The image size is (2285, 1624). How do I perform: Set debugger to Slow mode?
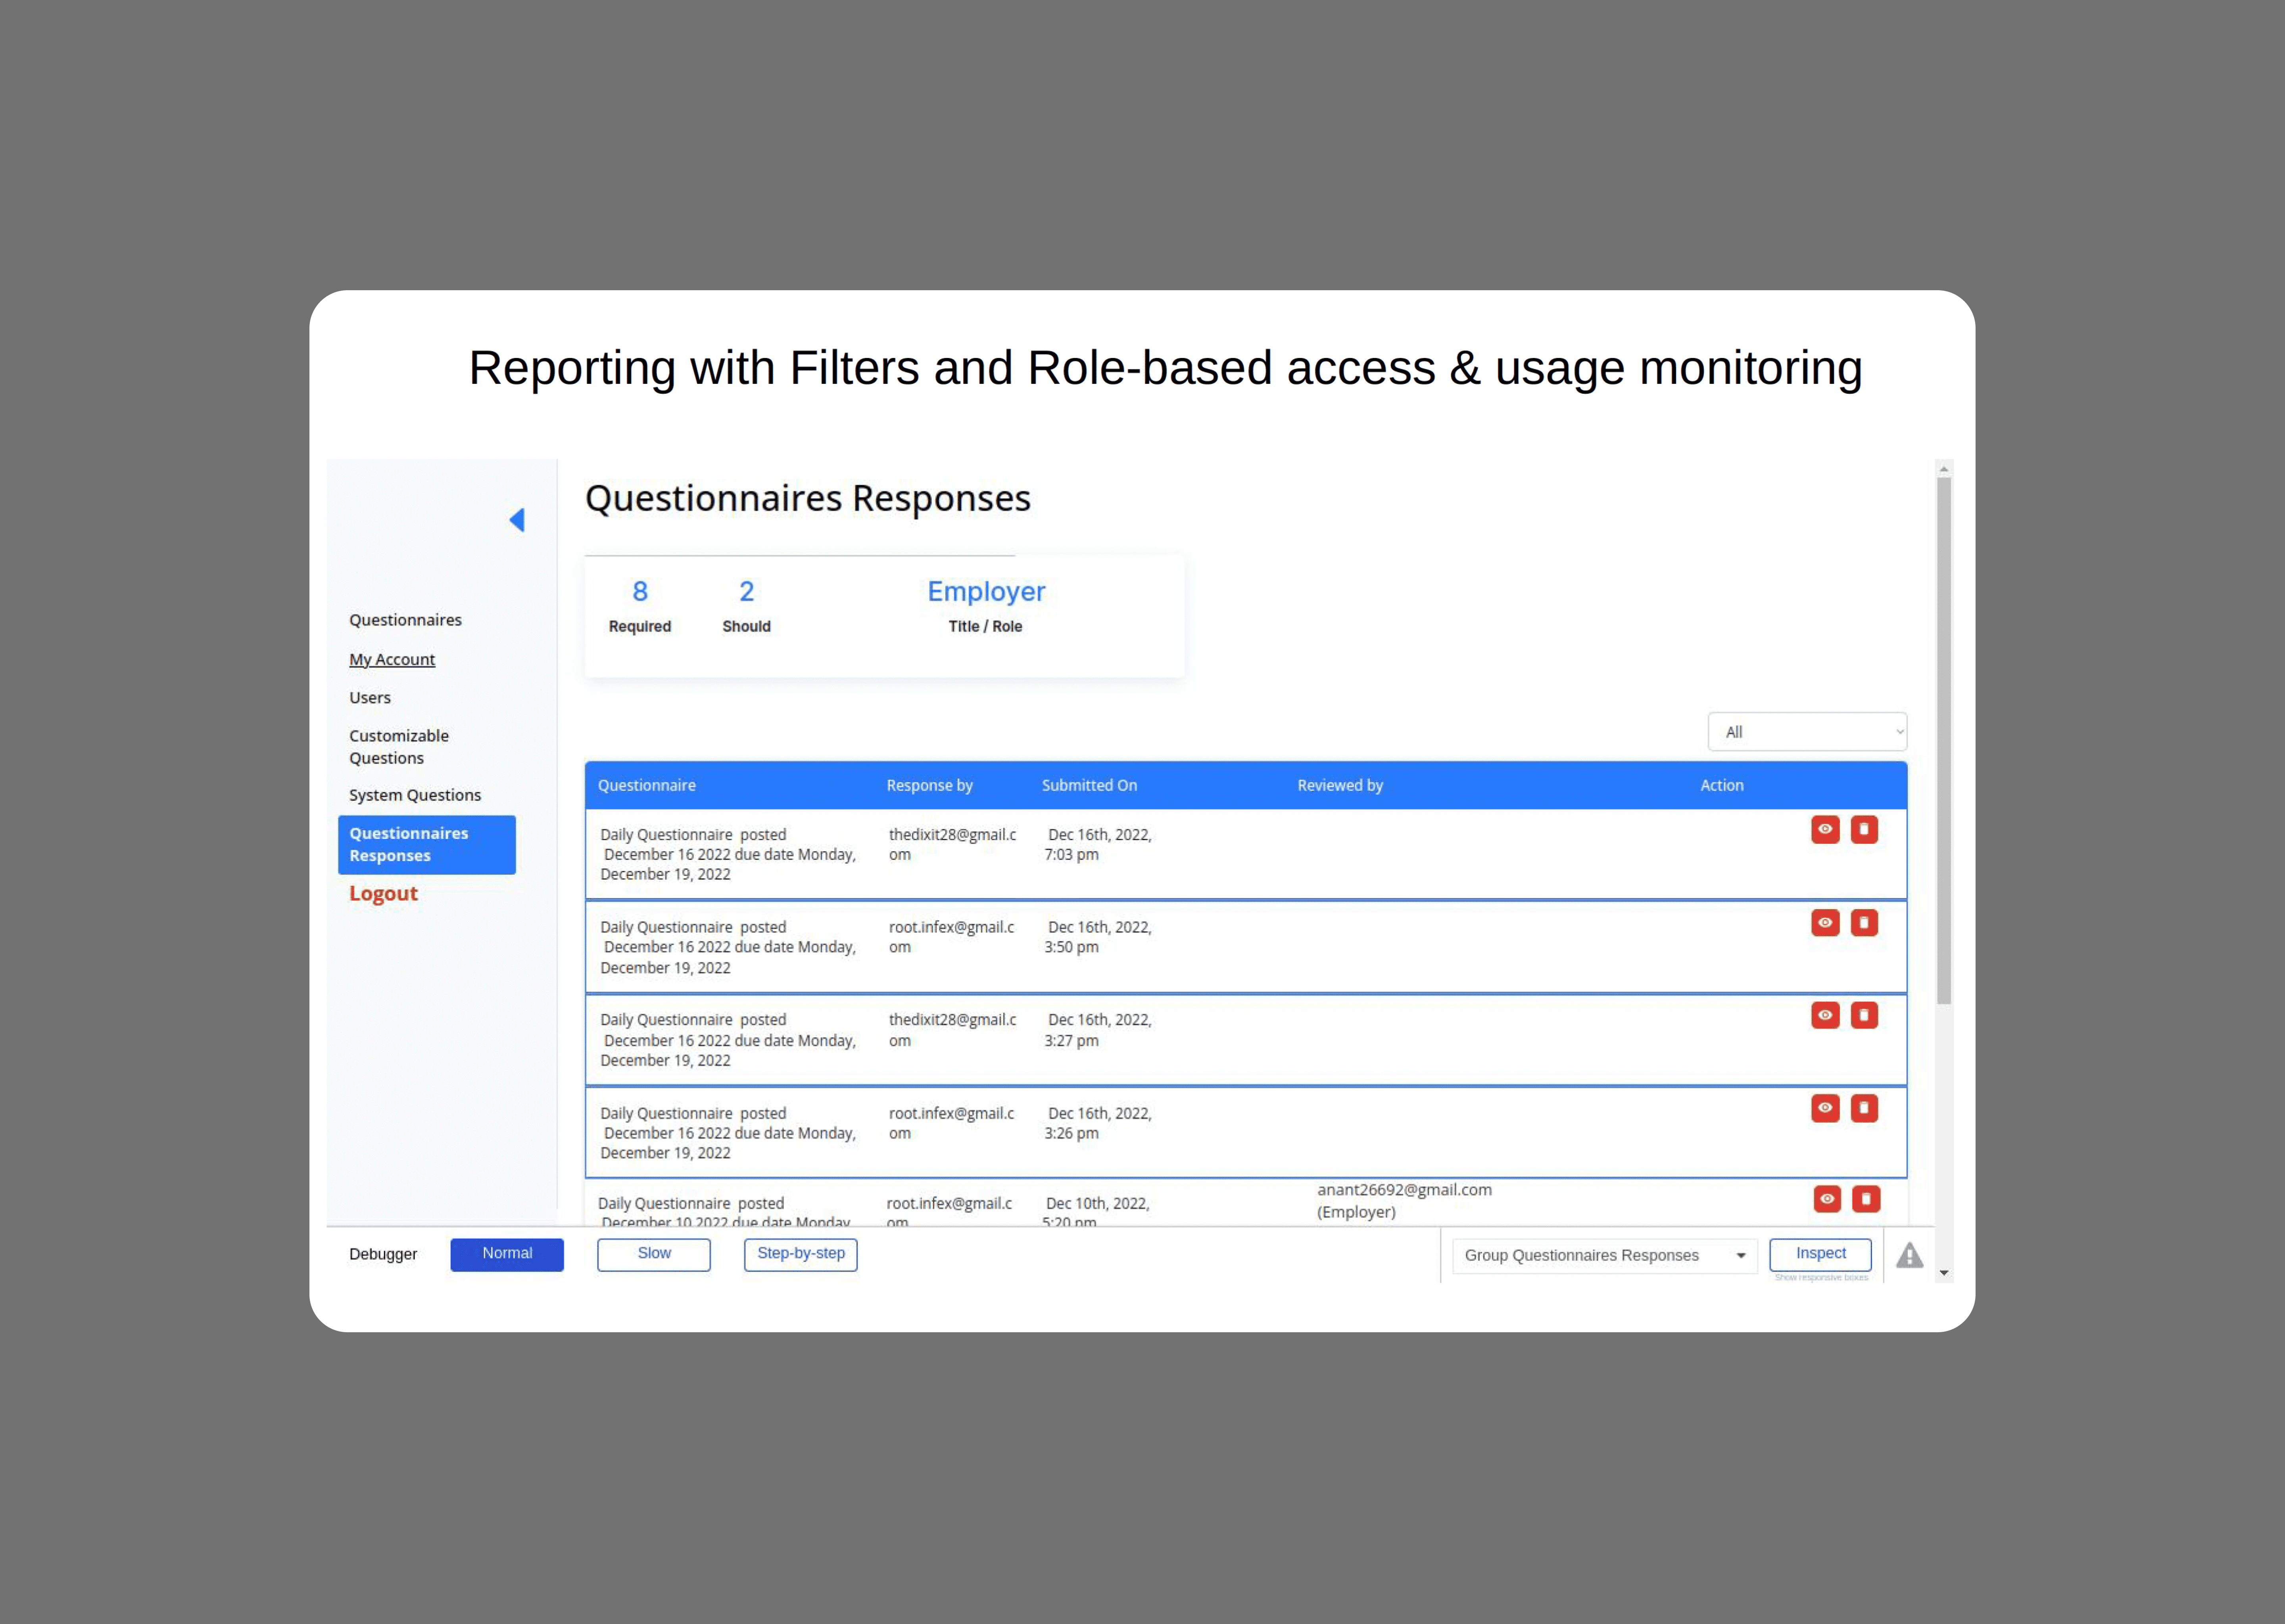[654, 1255]
